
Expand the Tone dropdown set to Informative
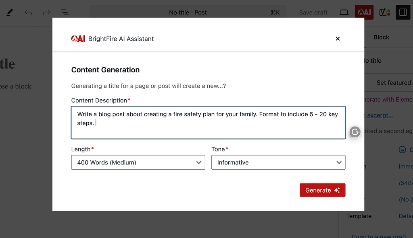point(278,162)
